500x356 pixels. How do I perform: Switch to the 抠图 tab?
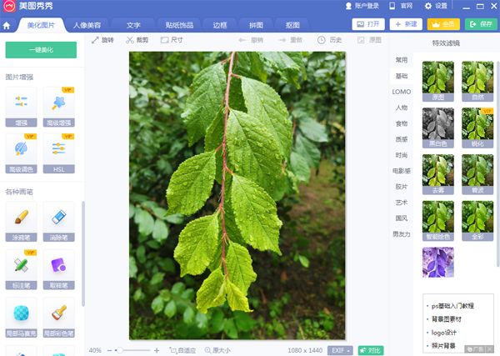click(292, 26)
